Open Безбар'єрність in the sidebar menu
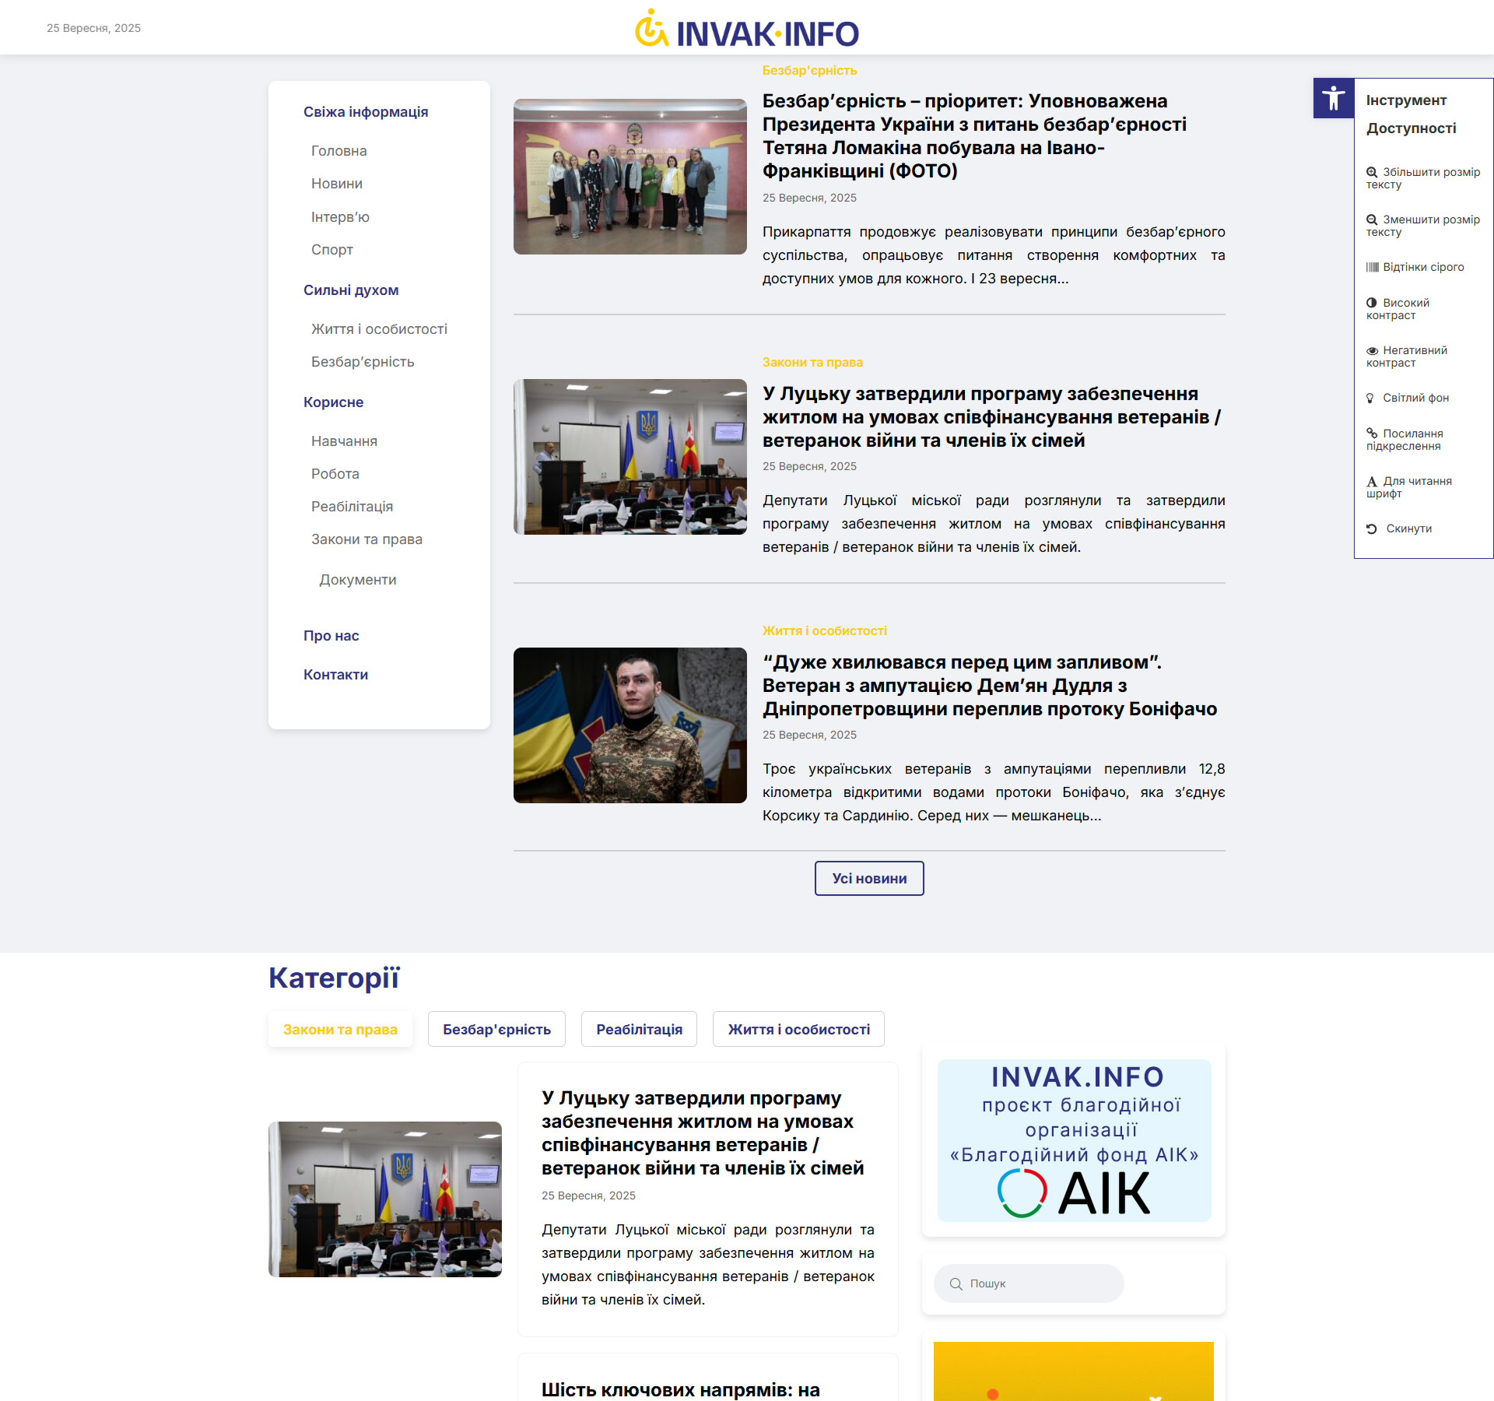The width and height of the screenshot is (1494, 1401). 363,362
